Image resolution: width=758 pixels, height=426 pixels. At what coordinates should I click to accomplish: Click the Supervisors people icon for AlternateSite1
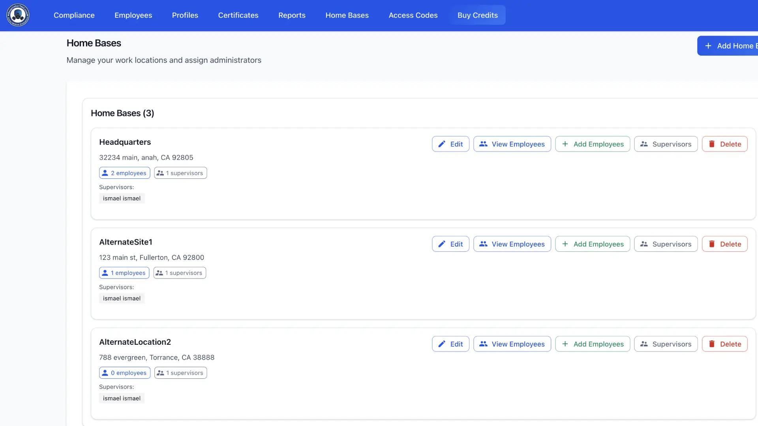click(x=644, y=244)
